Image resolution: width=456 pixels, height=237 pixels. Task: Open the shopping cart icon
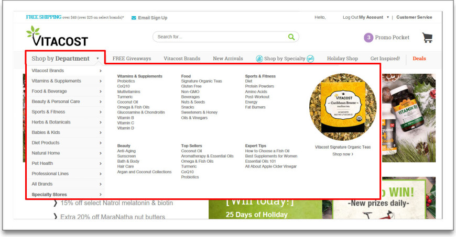427,38
